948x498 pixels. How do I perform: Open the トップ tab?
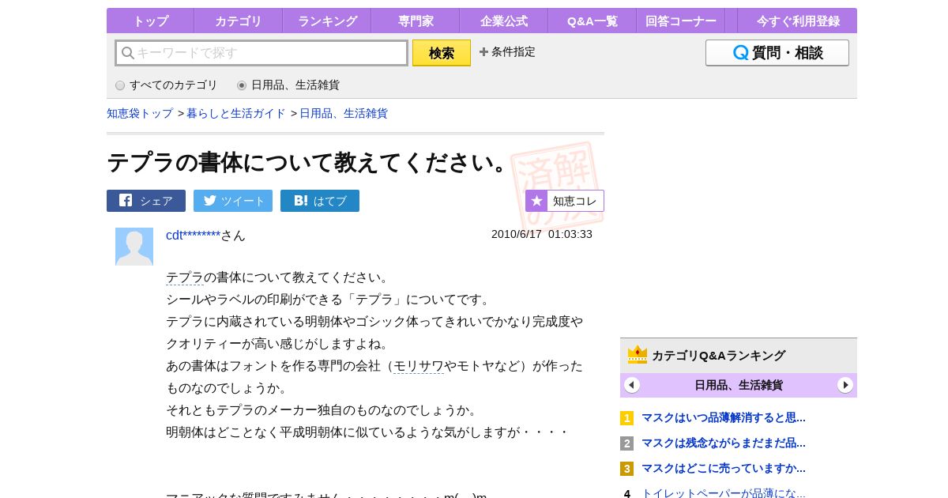(150, 21)
